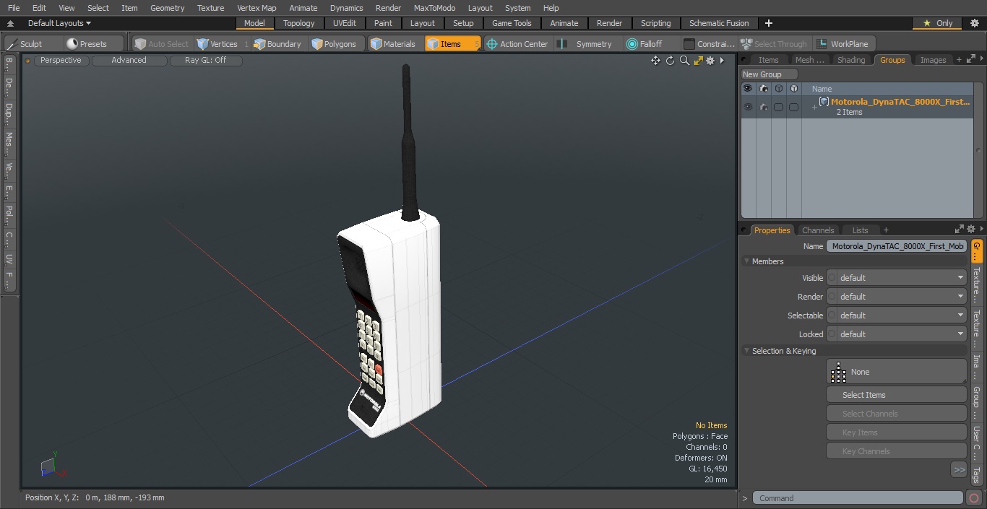Screen dimensions: 987x509
Task: Tick the first checkbox in the Motorola group row
Action: pyautogui.click(x=778, y=107)
